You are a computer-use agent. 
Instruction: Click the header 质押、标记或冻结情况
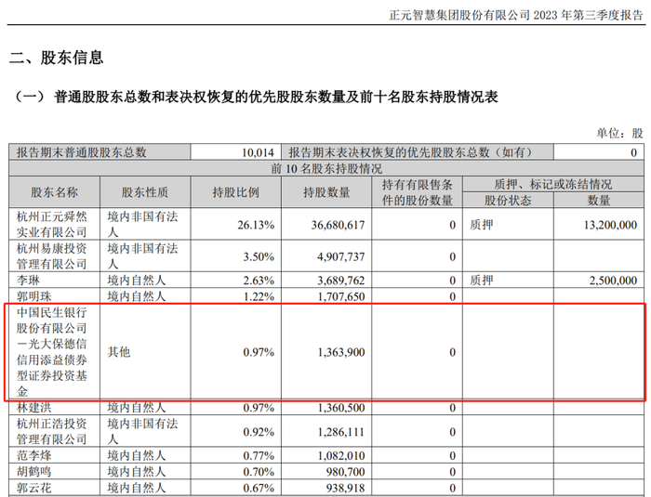[x=553, y=184]
